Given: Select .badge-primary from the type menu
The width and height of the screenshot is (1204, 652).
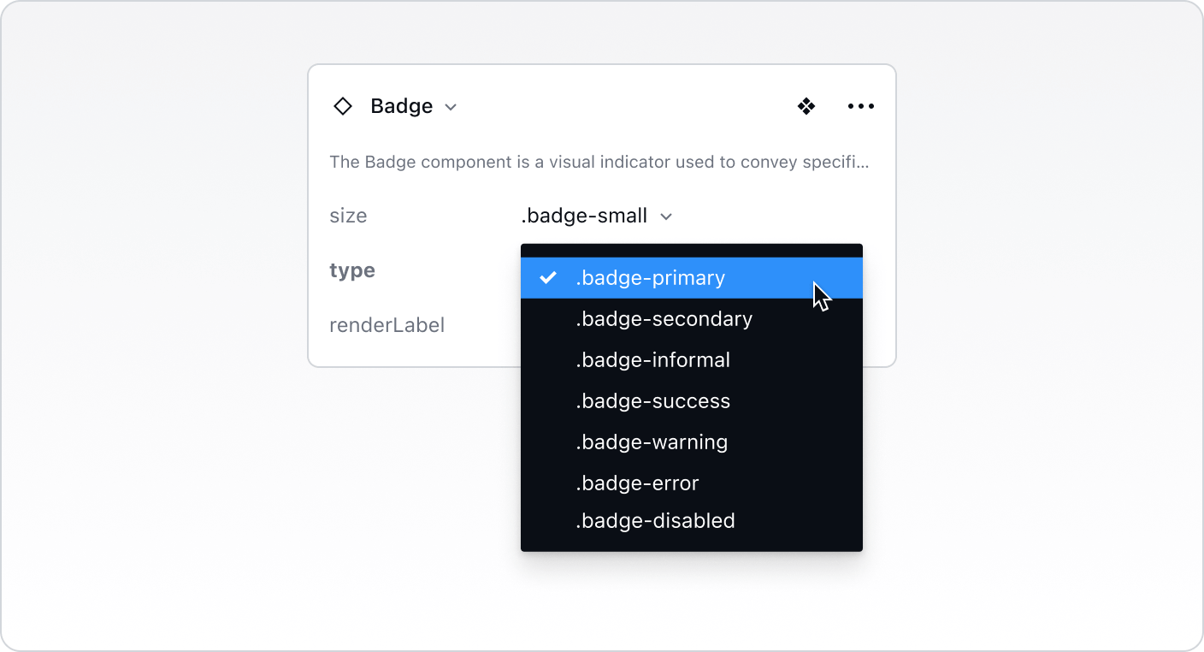Looking at the screenshot, I should pyautogui.click(x=650, y=278).
